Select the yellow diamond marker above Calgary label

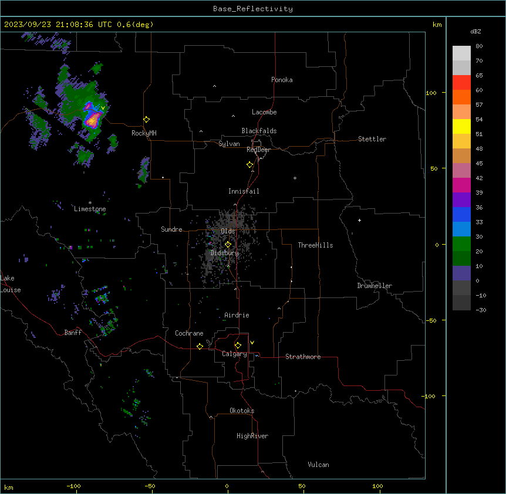(x=238, y=346)
